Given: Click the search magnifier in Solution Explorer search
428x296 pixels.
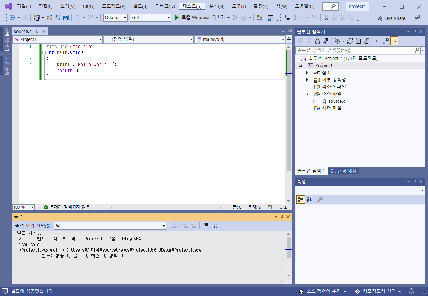Looking at the screenshot, I should coord(417,50).
